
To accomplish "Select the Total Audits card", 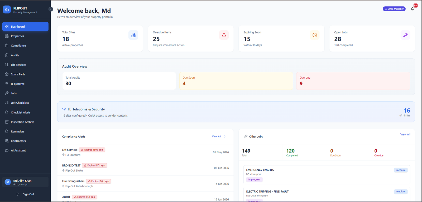I will [119, 81].
